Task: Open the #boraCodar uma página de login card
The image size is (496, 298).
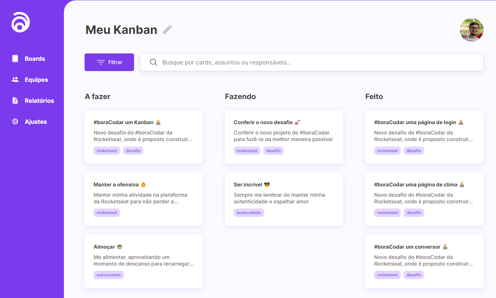Action: [424, 137]
